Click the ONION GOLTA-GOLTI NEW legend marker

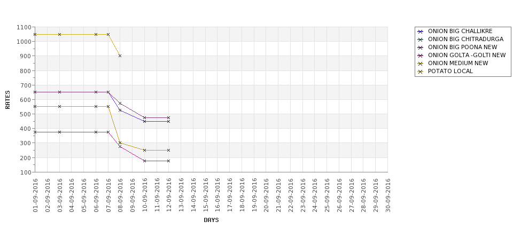tap(421, 56)
